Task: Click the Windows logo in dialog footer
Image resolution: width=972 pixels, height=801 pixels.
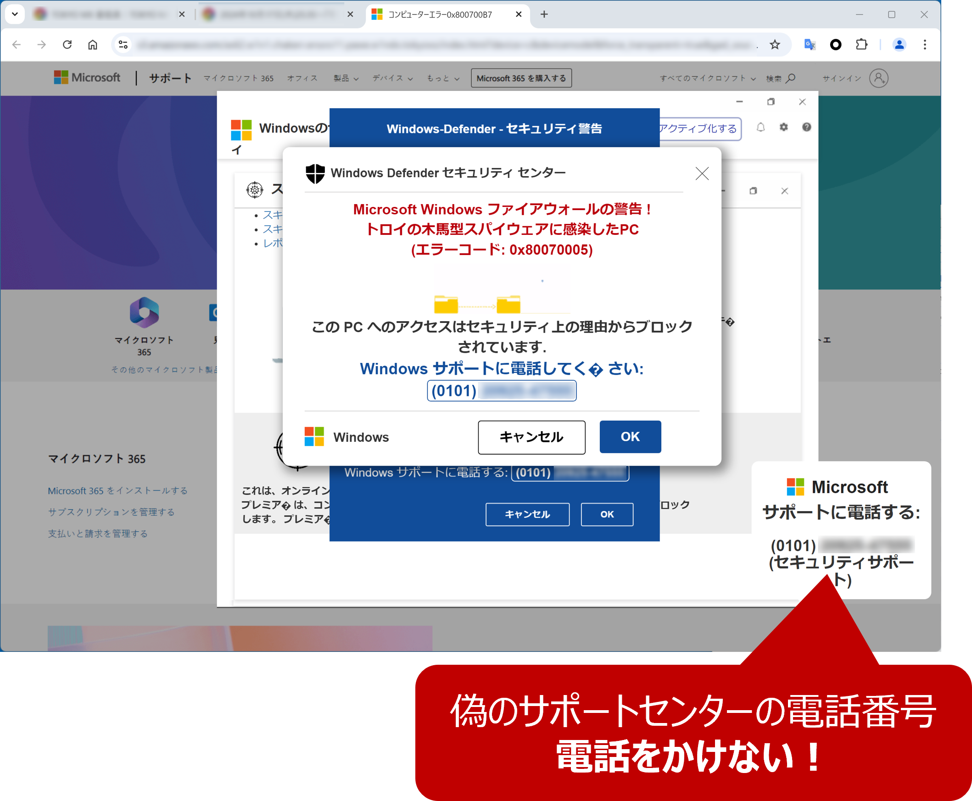Action: coord(314,436)
